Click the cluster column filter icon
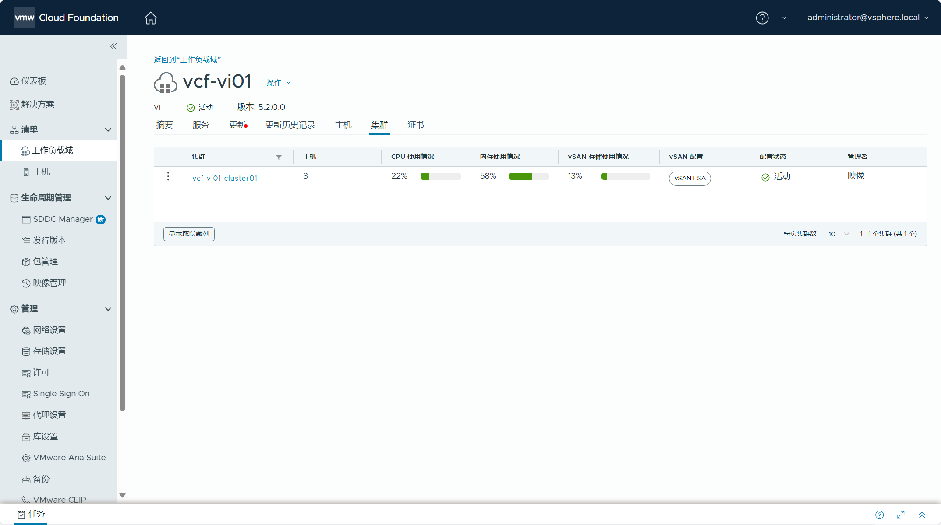Image resolution: width=941 pixels, height=525 pixels. tap(279, 157)
